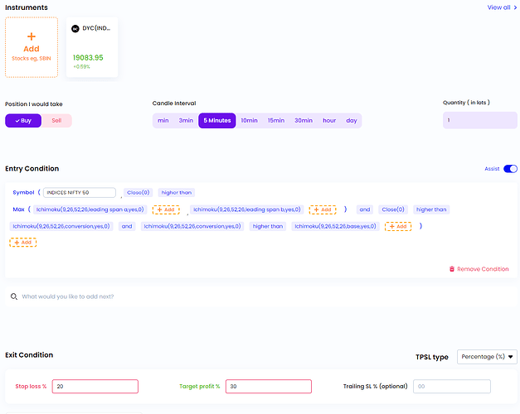This screenshot has width=520, height=414.
Task: Click the 'and' chip between conversion chips
Action: point(127,227)
